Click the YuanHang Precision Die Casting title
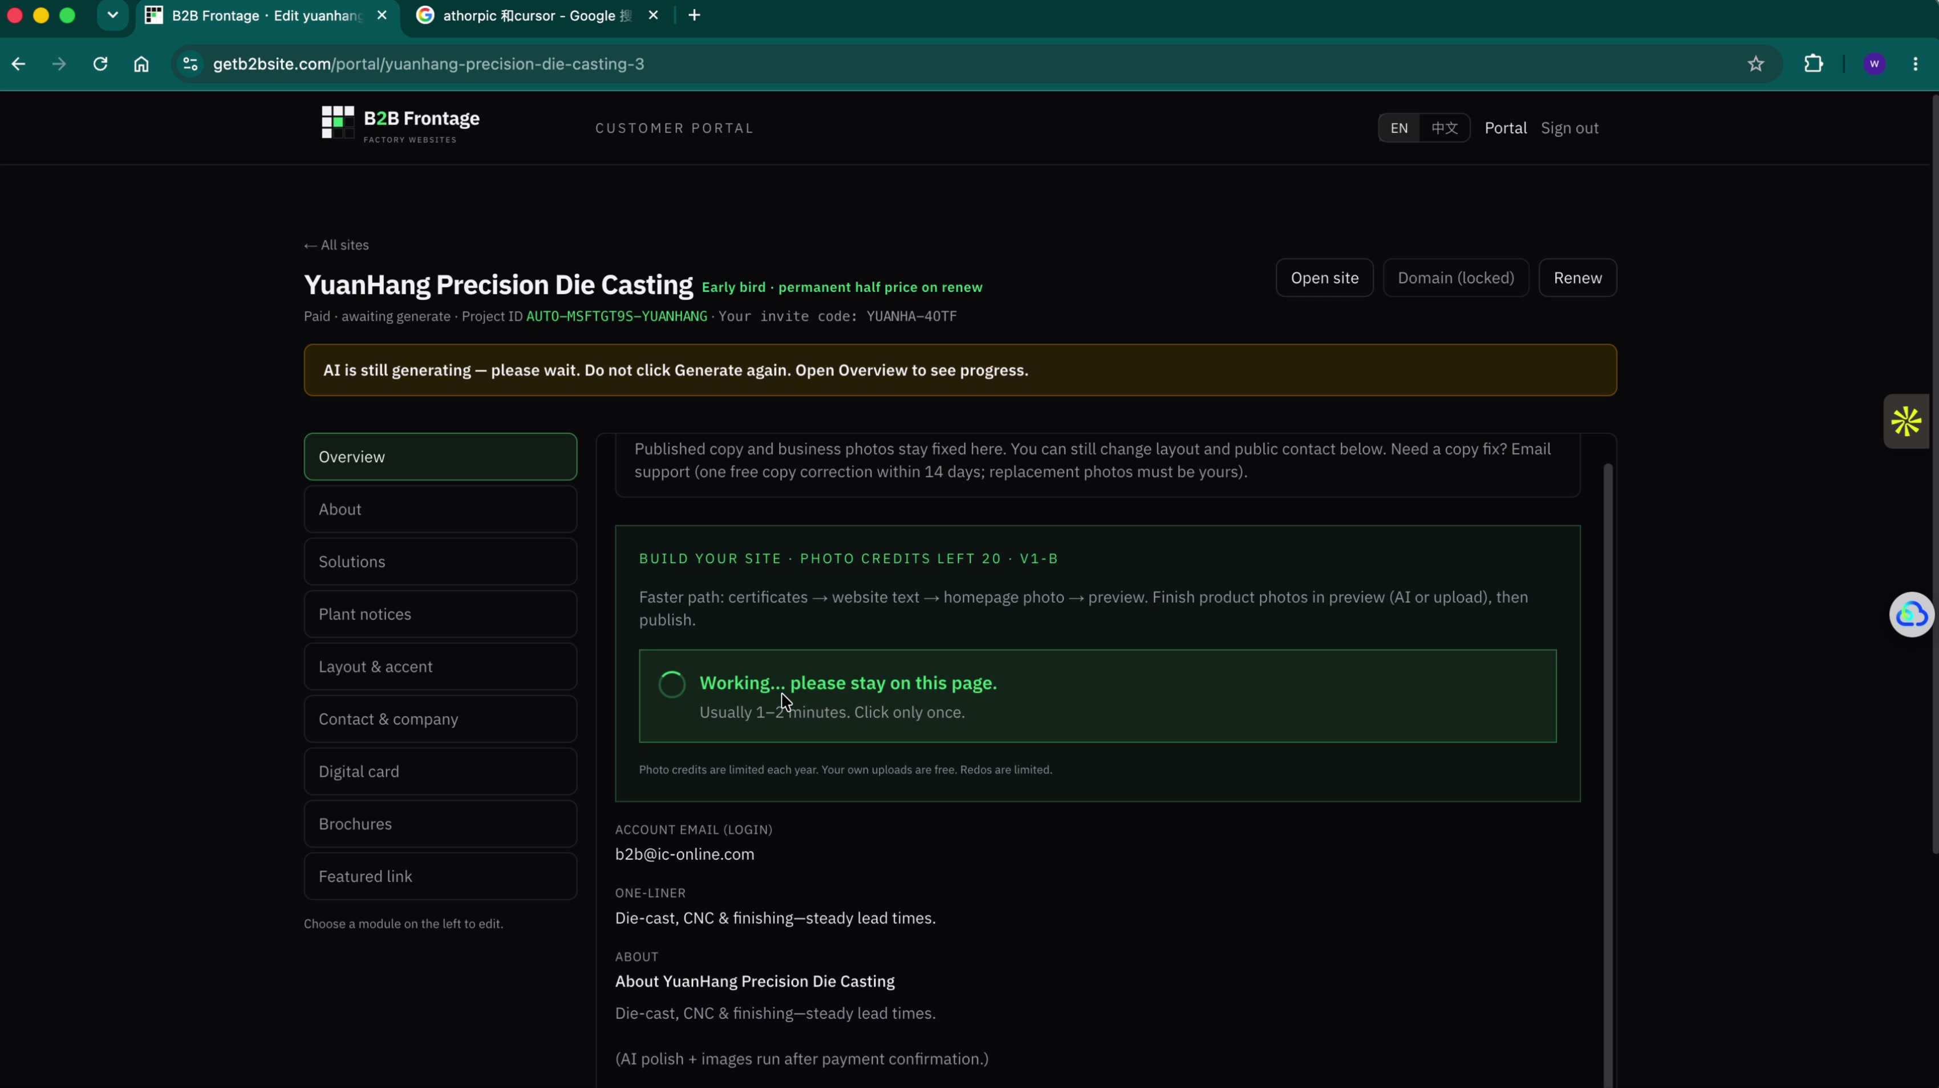Screen dimensions: 1939x1088 (x=498, y=285)
